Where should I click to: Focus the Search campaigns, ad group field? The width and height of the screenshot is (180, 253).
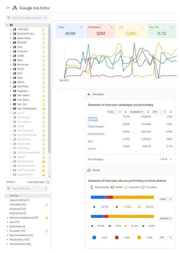point(28,18)
